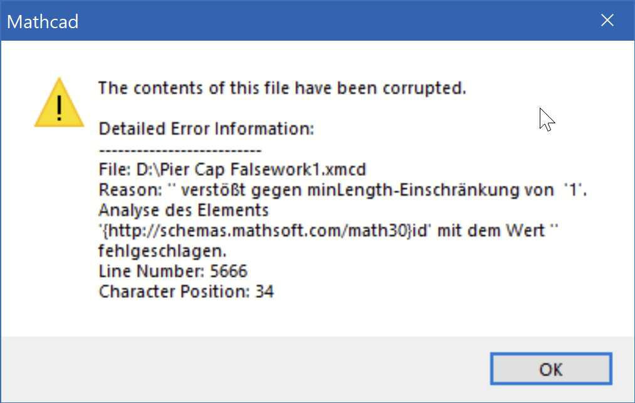Click the gray footer area beside OK
Image resolution: width=635 pixels, height=403 pixels.
click(251, 369)
